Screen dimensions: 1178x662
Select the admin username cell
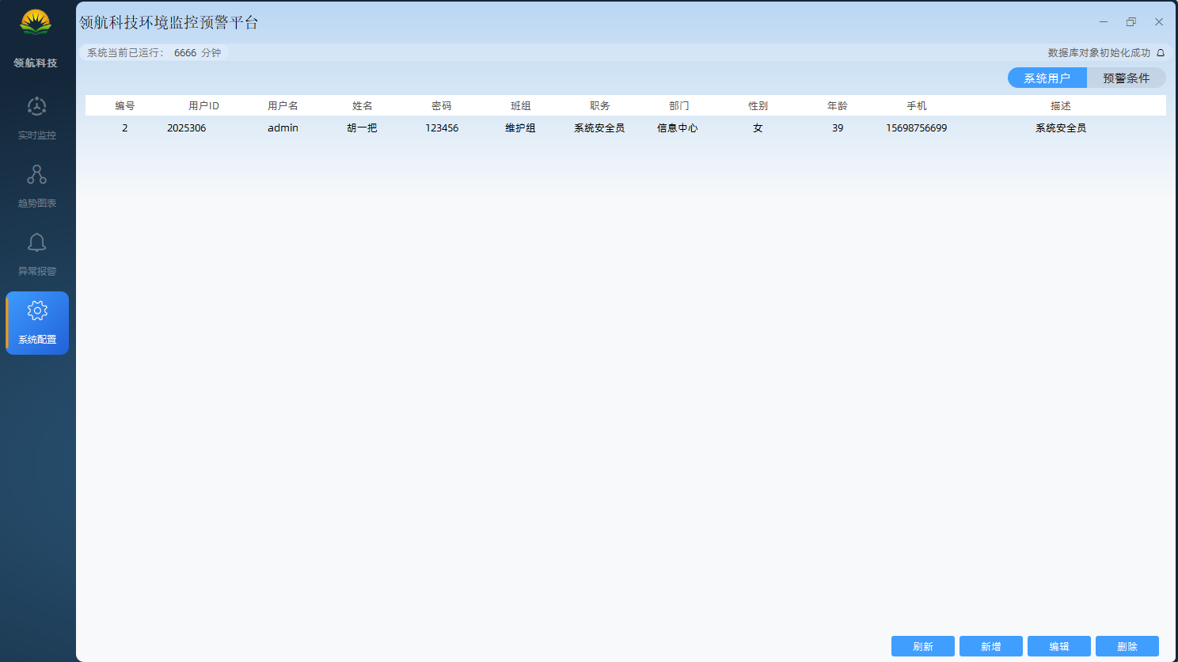pyautogui.click(x=283, y=127)
